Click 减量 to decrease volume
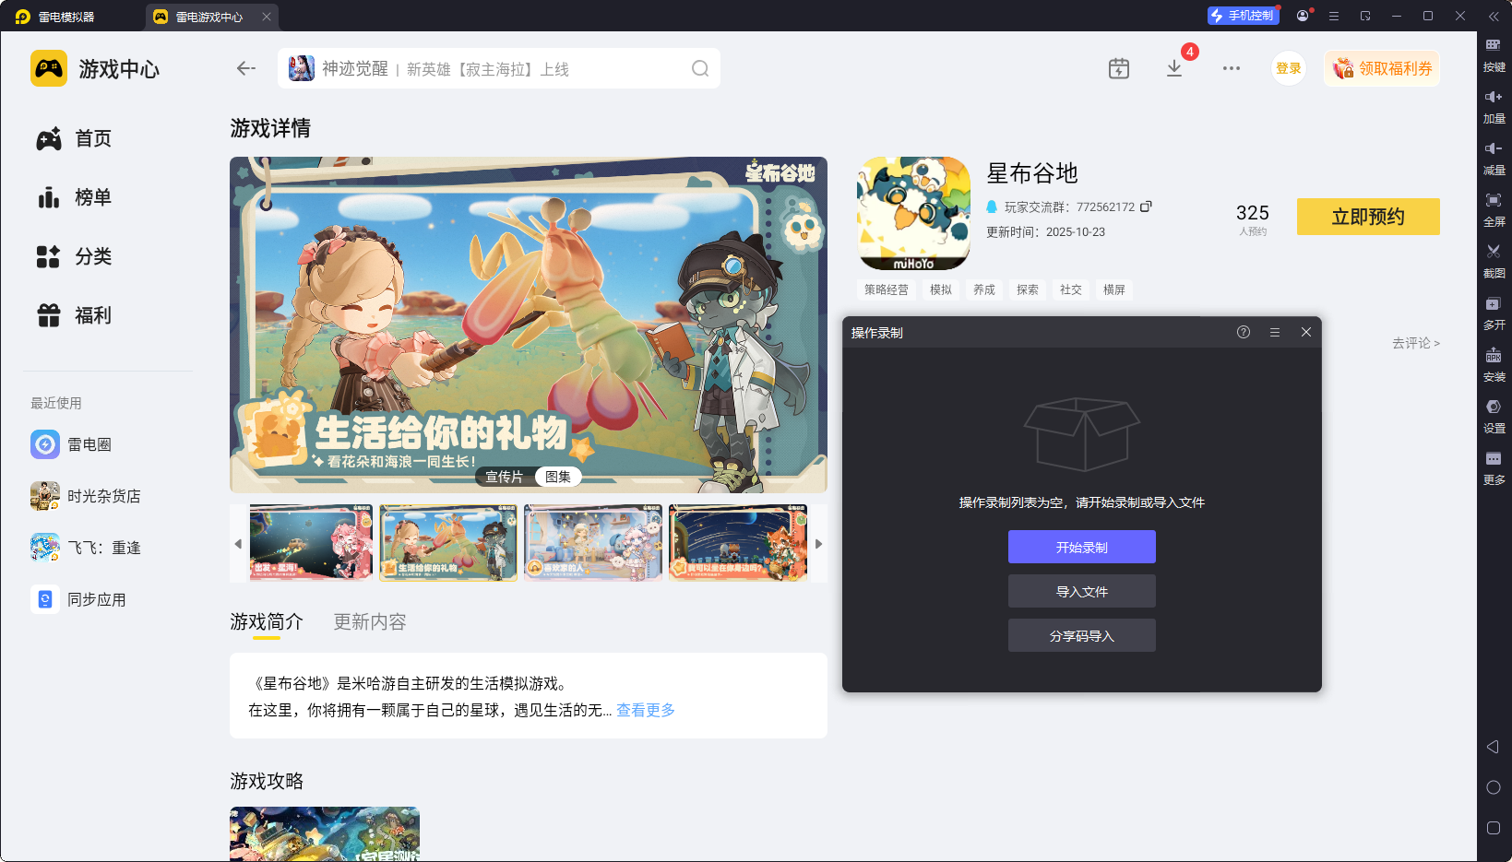1512x862 pixels. (x=1494, y=158)
